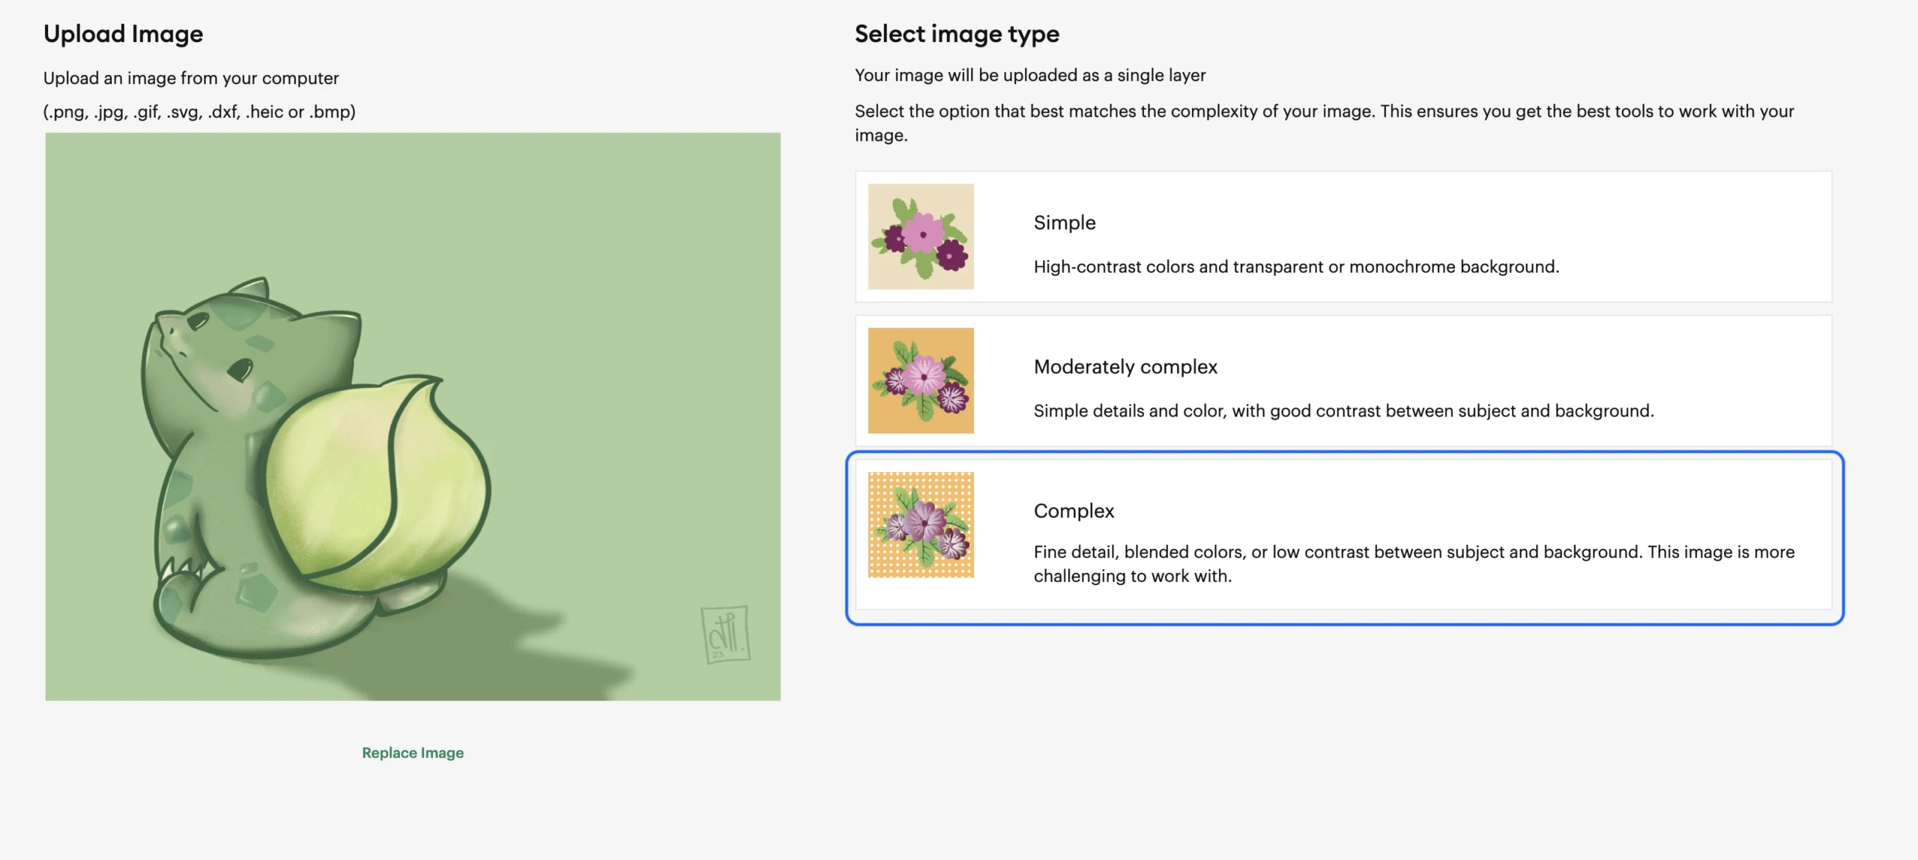This screenshot has width=1918, height=860.
Task: Click the High-contrast colors description text
Action: 1296,267
